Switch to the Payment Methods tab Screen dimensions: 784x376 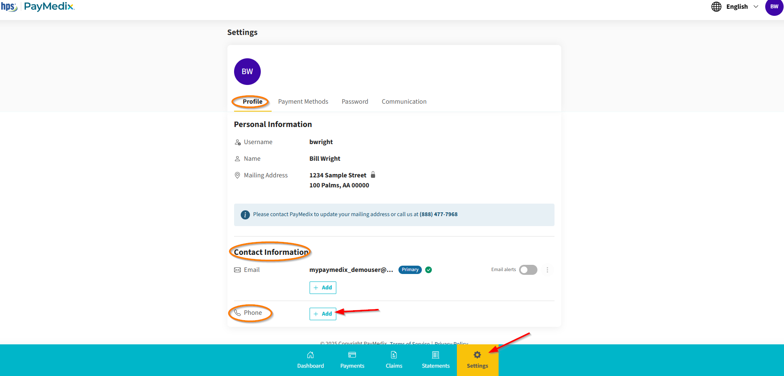303,102
